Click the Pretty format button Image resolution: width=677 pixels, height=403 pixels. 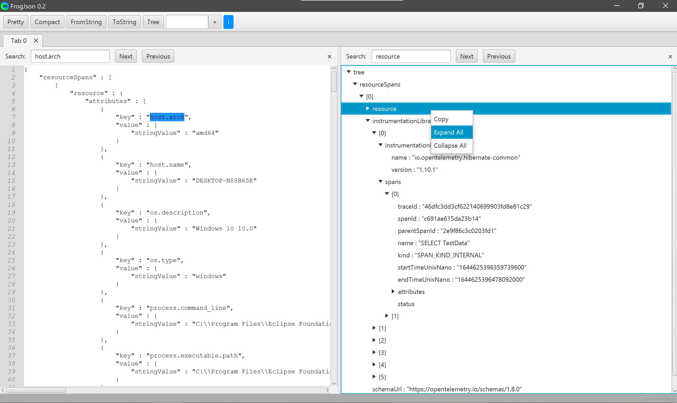15,22
